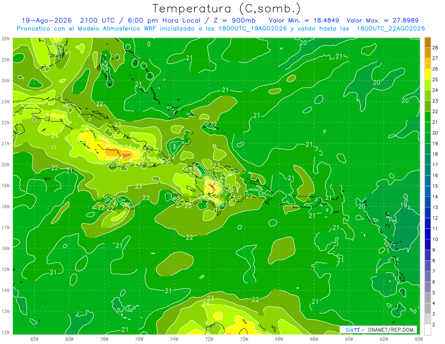Screen dimensions: 445x344
Task: Click the 62W longitude axis label
Action: pyautogui.click(x=384, y=338)
